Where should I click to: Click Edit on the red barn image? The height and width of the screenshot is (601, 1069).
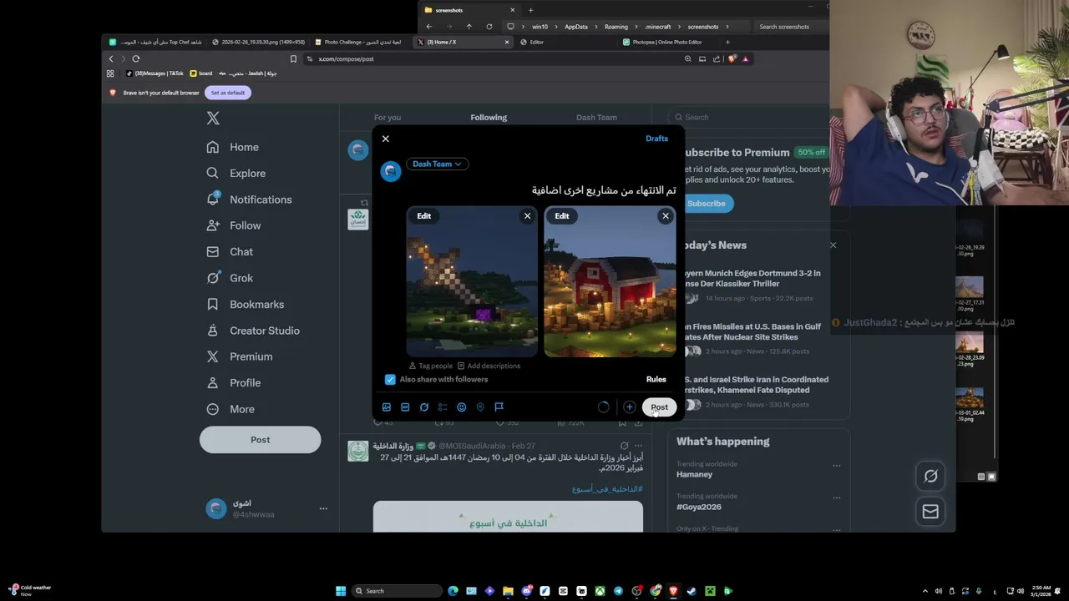[x=561, y=216]
